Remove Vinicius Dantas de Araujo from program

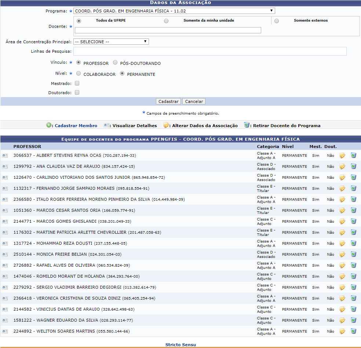click(353, 310)
